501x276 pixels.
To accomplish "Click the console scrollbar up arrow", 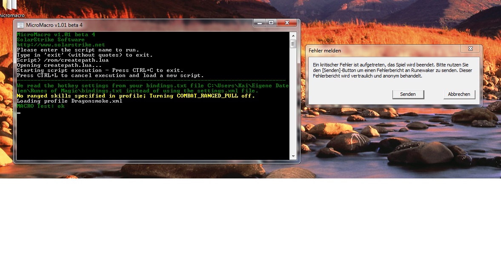I will point(293,35).
